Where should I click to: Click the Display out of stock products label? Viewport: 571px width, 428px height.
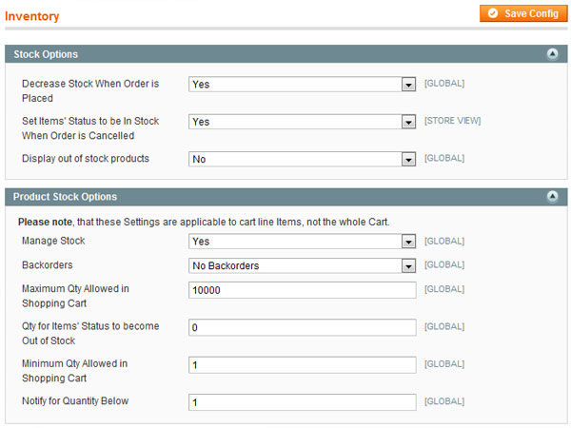tap(86, 159)
